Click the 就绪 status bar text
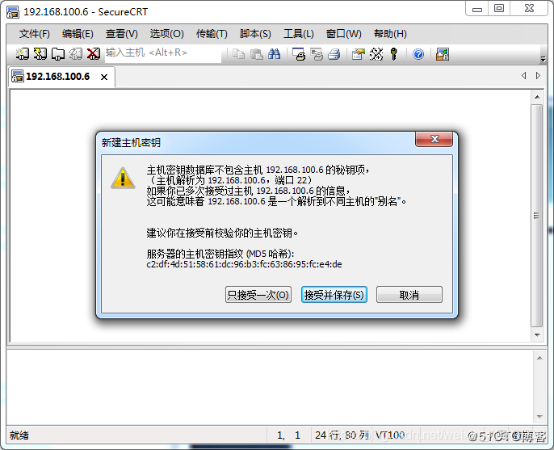 click(x=19, y=435)
